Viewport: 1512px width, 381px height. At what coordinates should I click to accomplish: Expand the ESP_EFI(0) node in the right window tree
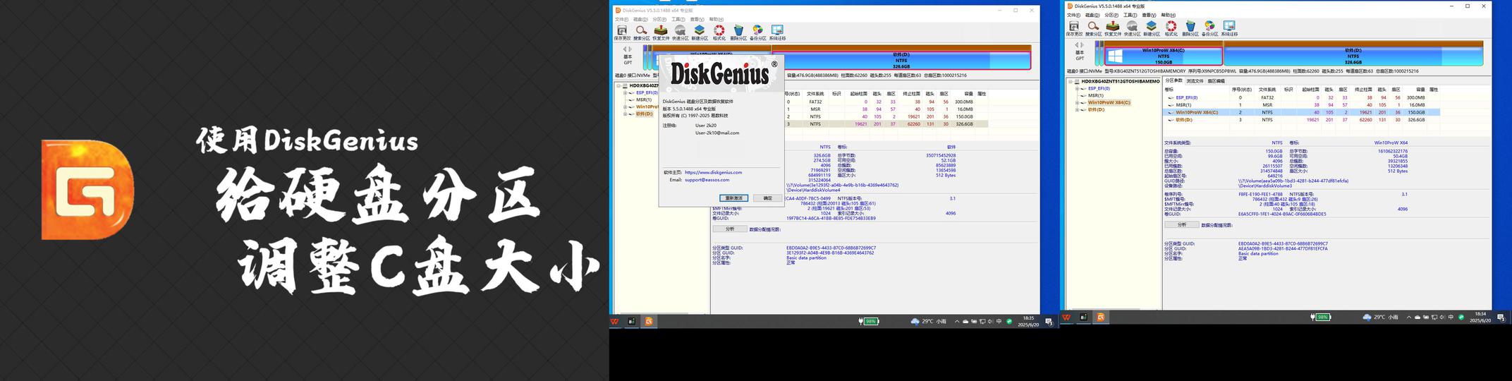tap(1077, 89)
